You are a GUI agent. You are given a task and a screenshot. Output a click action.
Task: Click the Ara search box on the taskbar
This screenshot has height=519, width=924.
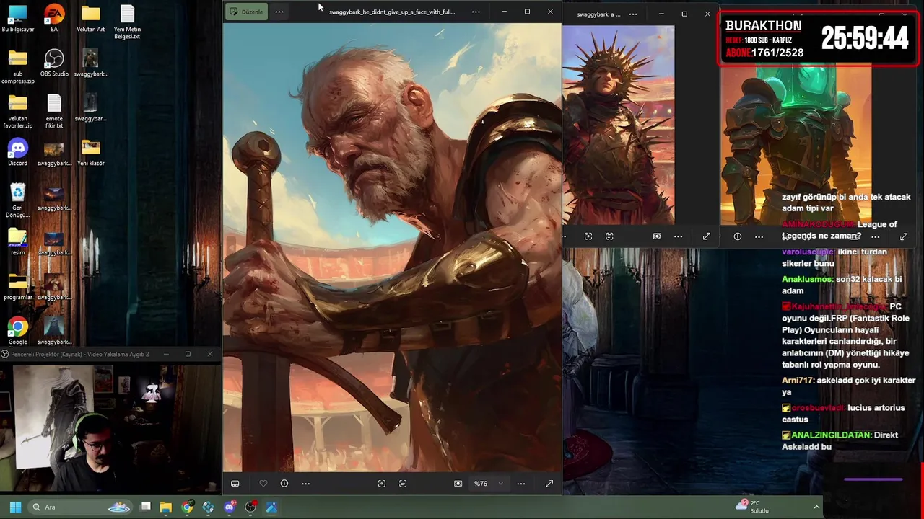coord(81,507)
